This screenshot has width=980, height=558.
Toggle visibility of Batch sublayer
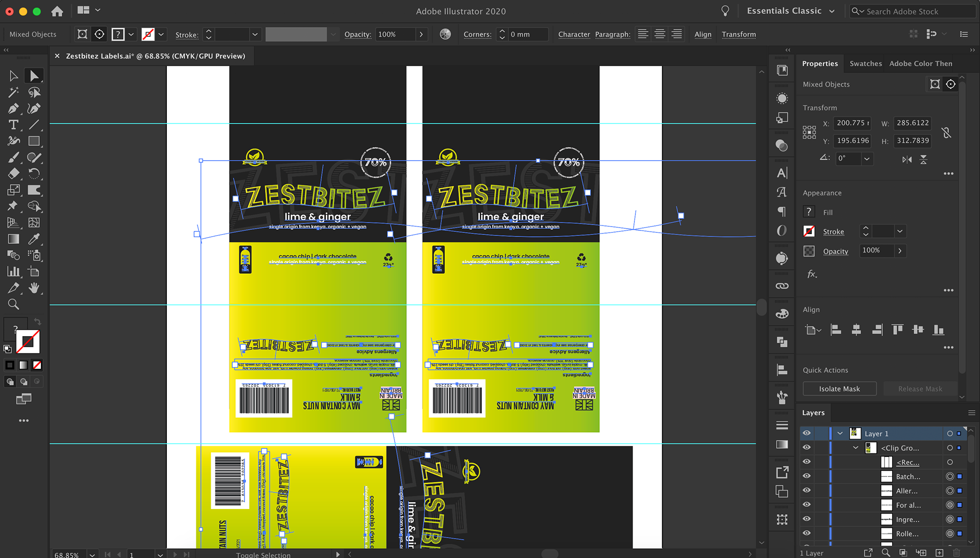806,476
